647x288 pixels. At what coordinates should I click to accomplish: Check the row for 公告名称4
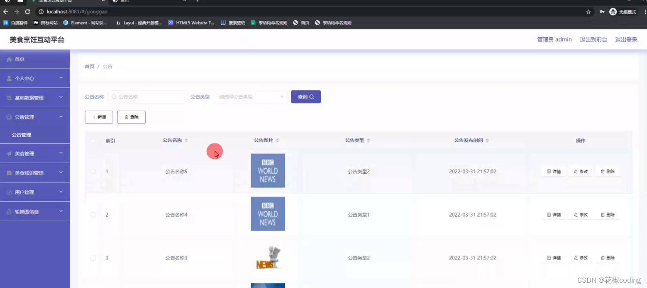click(93, 215)
